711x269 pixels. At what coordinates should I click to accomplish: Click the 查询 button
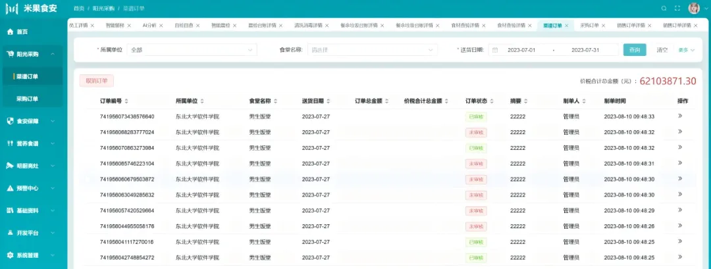tap(635, 50)
